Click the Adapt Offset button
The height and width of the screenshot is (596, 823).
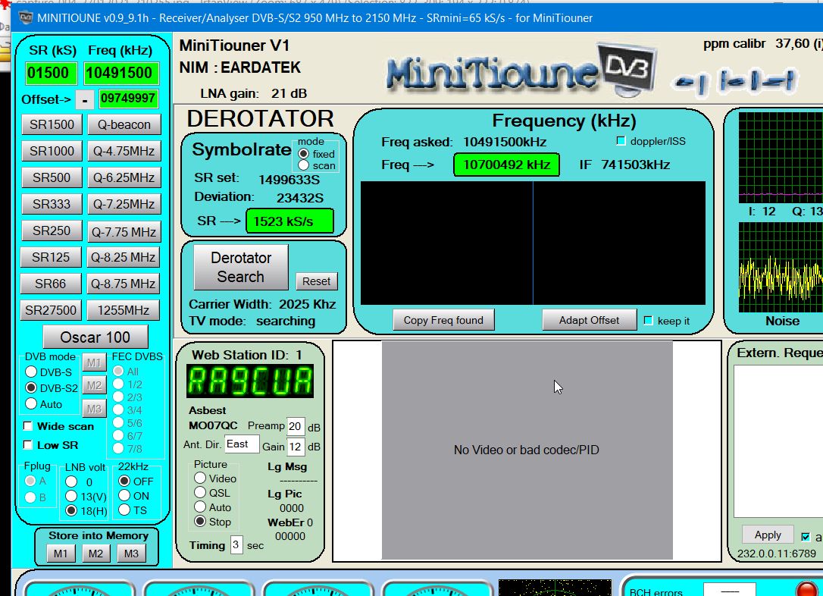[x=589, y=320]
